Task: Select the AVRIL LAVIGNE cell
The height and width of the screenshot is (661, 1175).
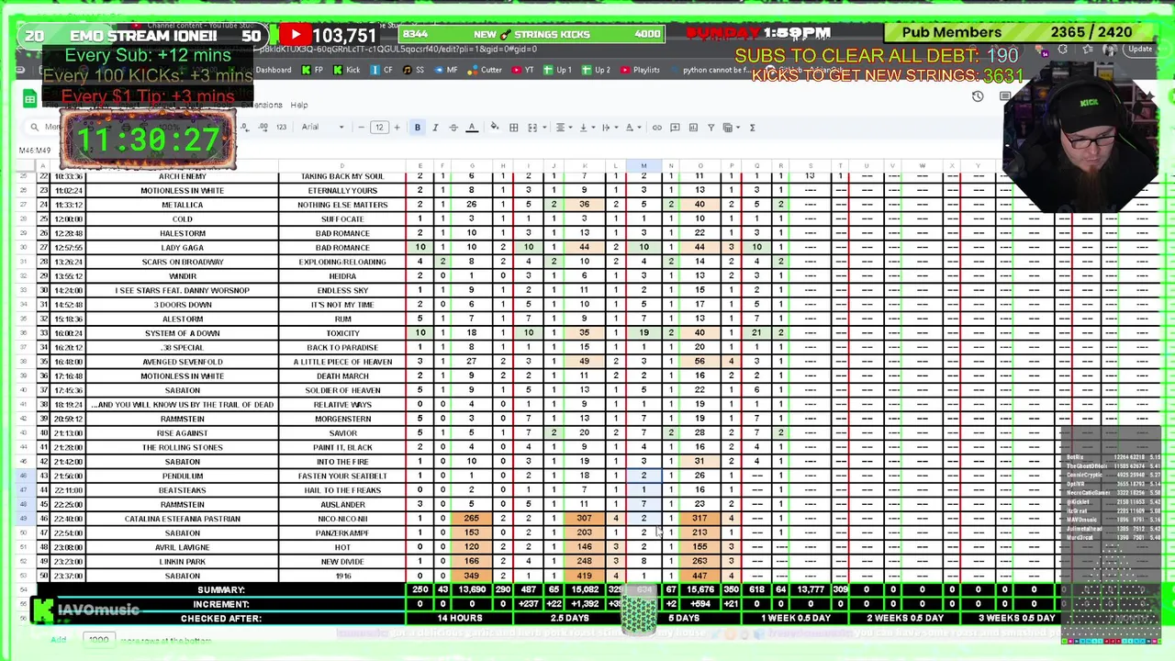Action: coord(183,547)
